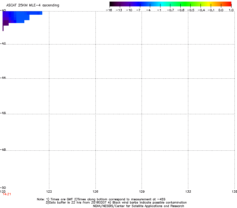Click the -0.1 colorbar label
Image resolution: width=237 pixels, height=208 pixels.
[x=211, y=10]
